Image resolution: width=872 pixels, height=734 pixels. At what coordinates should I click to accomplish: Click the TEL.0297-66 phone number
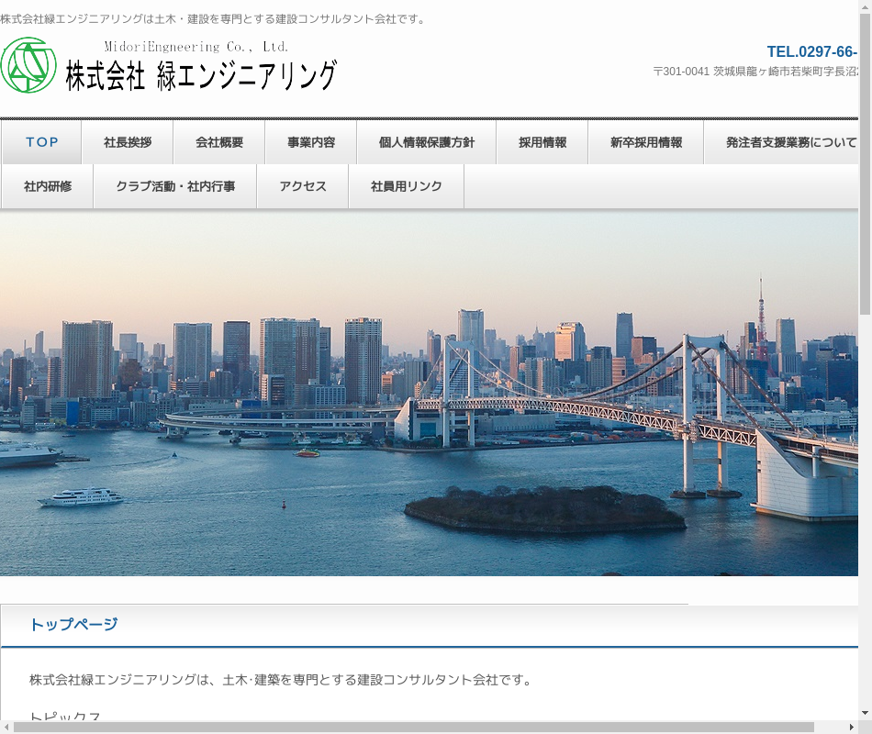[811, 51]
